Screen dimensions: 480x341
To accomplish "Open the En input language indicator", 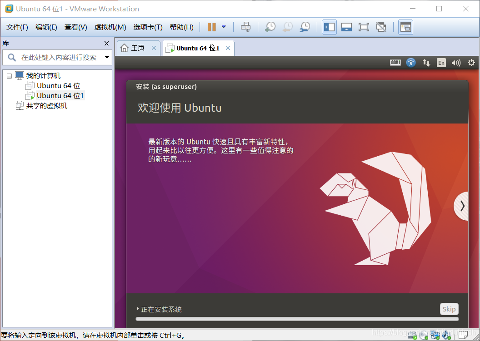I will tap(441, 63).
